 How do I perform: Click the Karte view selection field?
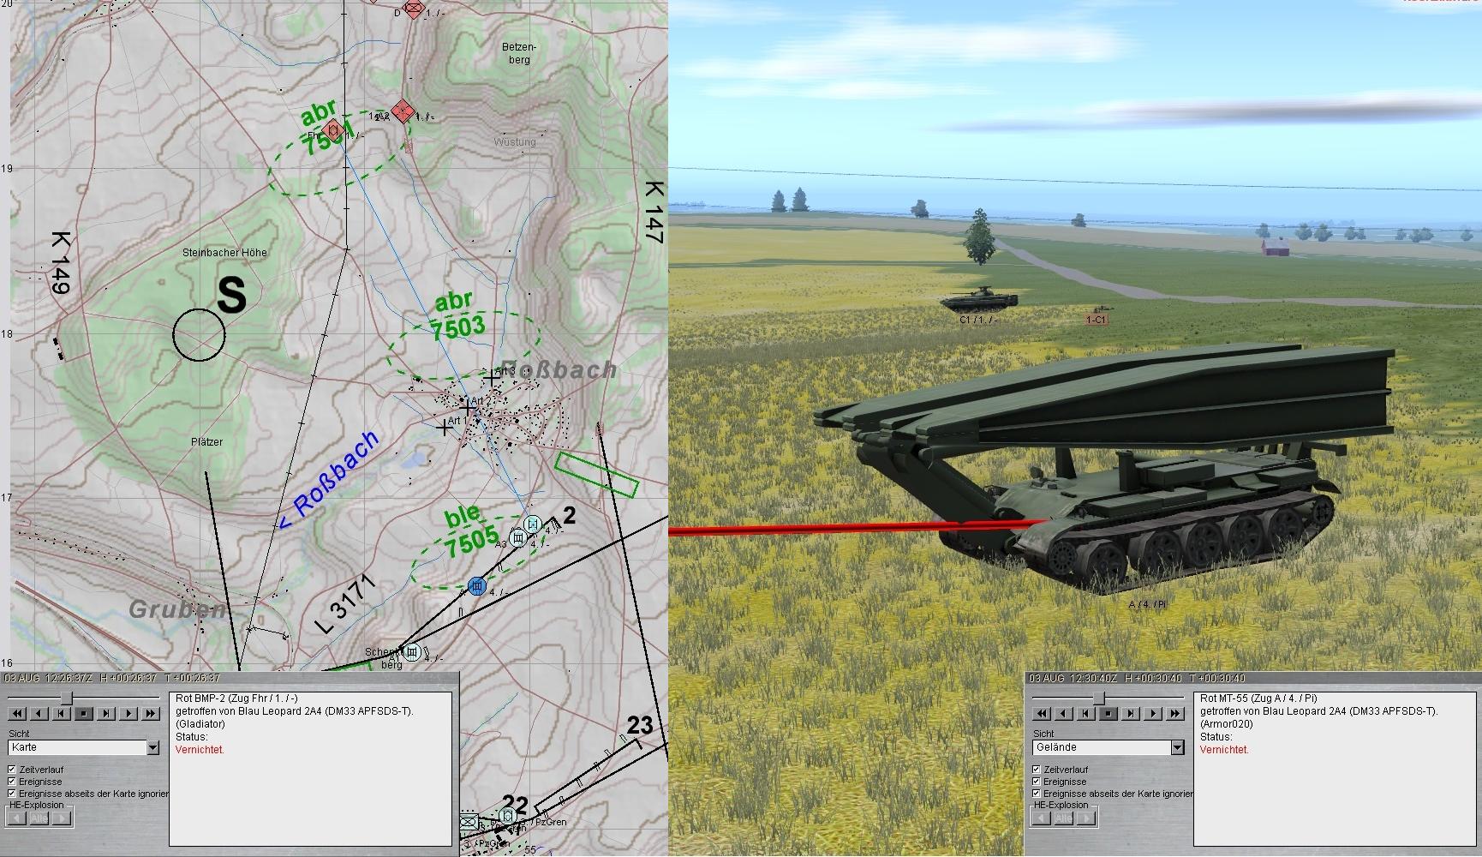tap(76, 748)
